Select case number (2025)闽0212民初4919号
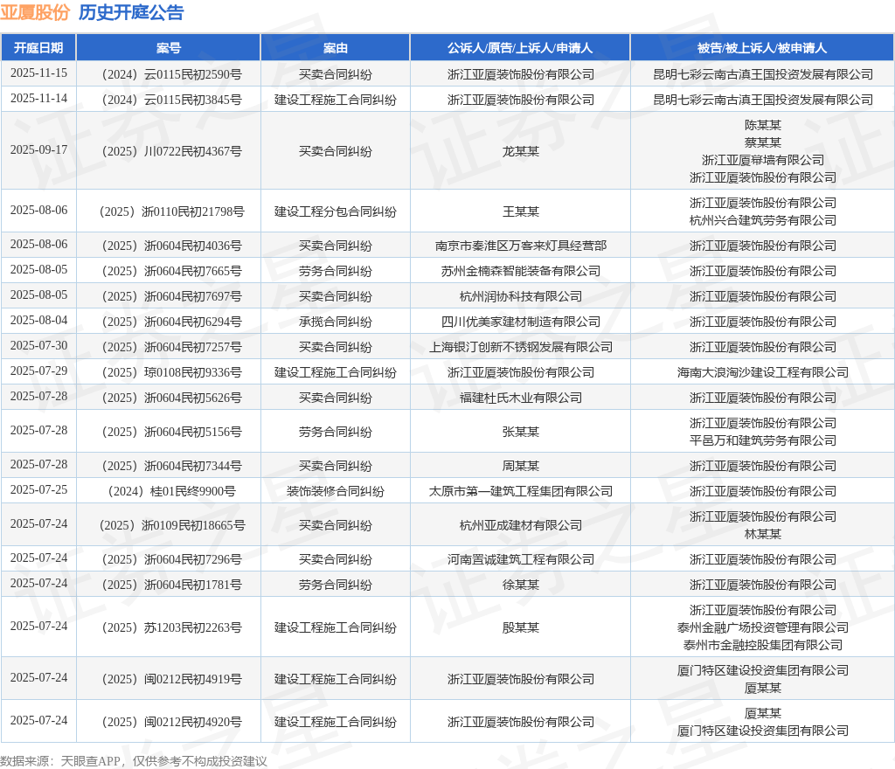Viewport: 895px width, 769px height. [169, 679]
